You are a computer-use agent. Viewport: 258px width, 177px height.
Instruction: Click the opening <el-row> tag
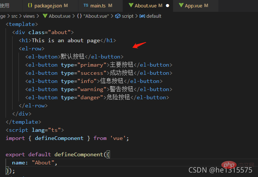pos(31,49)
